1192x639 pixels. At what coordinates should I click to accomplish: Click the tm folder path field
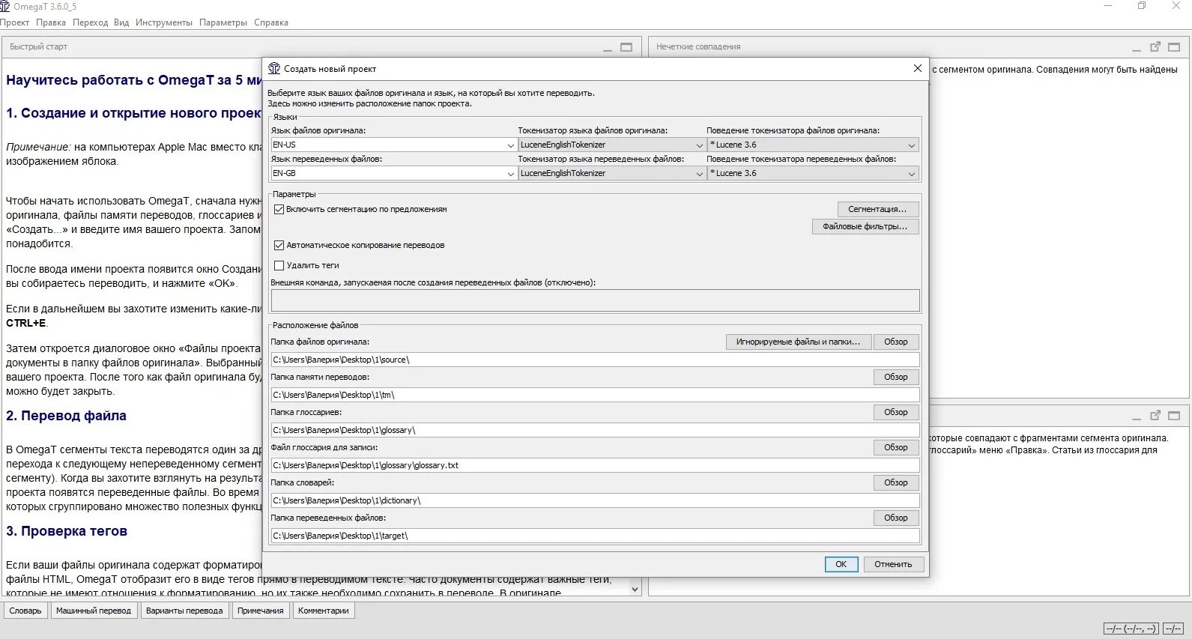pos(595,395)
